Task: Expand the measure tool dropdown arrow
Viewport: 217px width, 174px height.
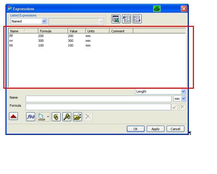Action: click(x=48, y=117)
